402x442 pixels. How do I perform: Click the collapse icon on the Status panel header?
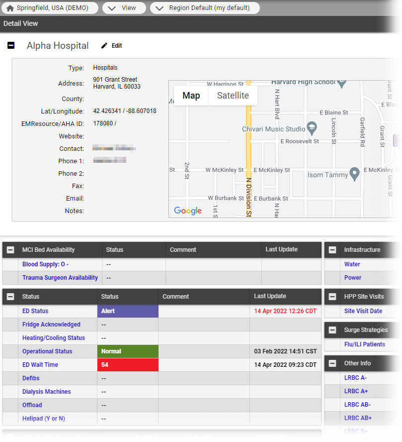[x=10, y=296]
